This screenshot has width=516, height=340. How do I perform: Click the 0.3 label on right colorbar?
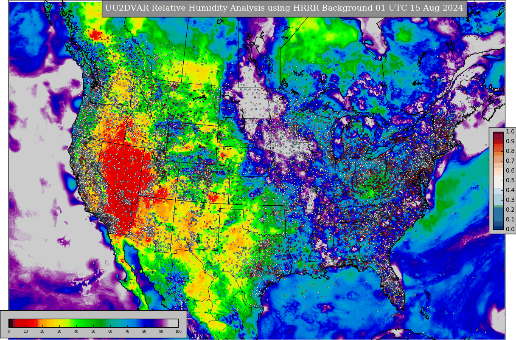[510, 200]
